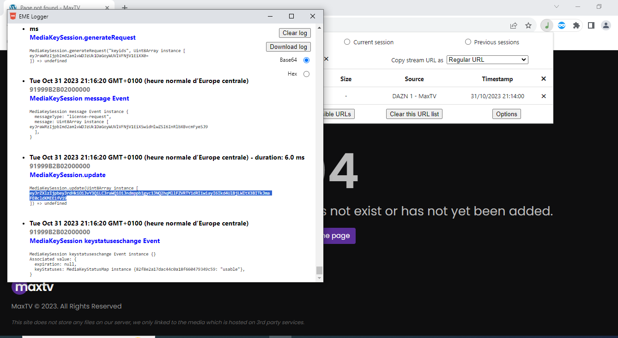Select the Hex radio button
618x338 pixels.
(x=306, y=74)
